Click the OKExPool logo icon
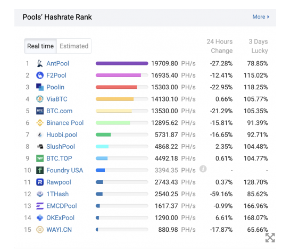 pyautogui.click(x=40, y=217)
